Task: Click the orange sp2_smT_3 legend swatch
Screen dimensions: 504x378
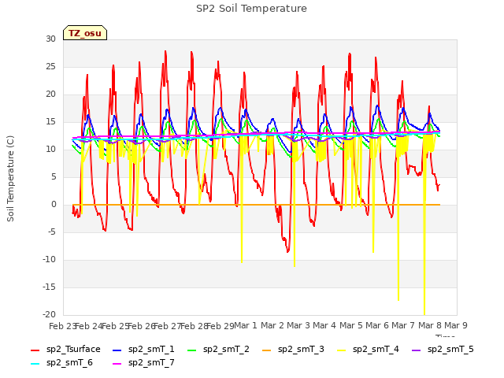Action: [x=267, y=350]
